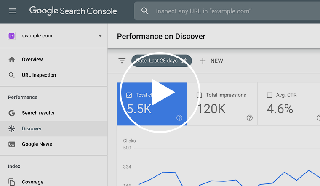Click the filter list icon
The width and height of the screenshot is (320, 186).
[x=122, y=61]
